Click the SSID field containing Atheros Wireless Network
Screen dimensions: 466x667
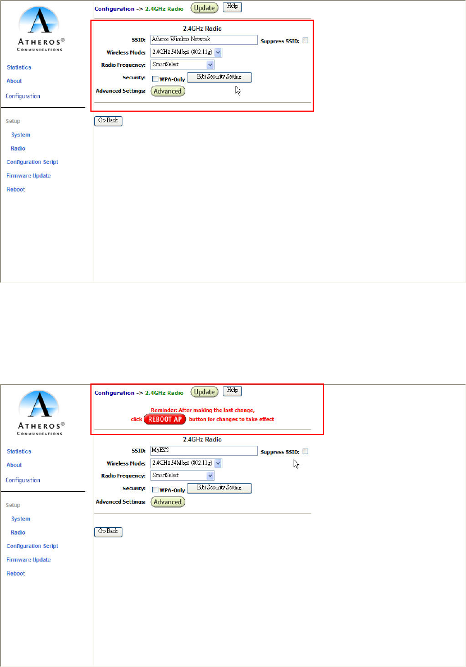204,40
